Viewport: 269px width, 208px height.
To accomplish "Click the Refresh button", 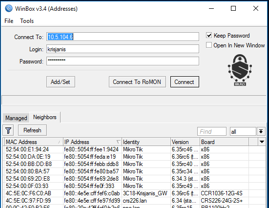I will (x=32, y=130).
